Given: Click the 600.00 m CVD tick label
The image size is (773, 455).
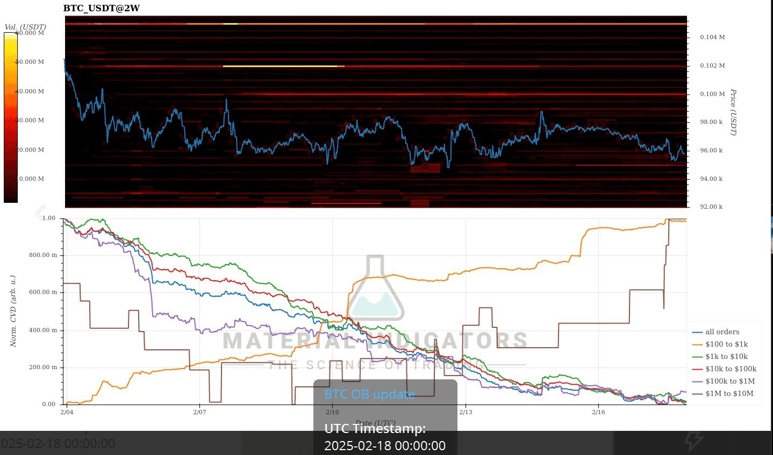Looking at the screenshot, I should 43,292.
